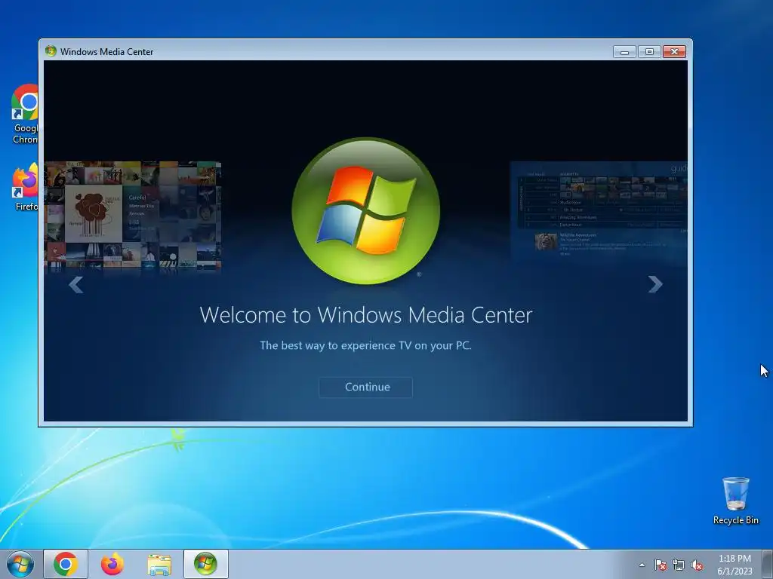
Task: Click the Windows Media Center title bar icon
Action: click(51, 51)
